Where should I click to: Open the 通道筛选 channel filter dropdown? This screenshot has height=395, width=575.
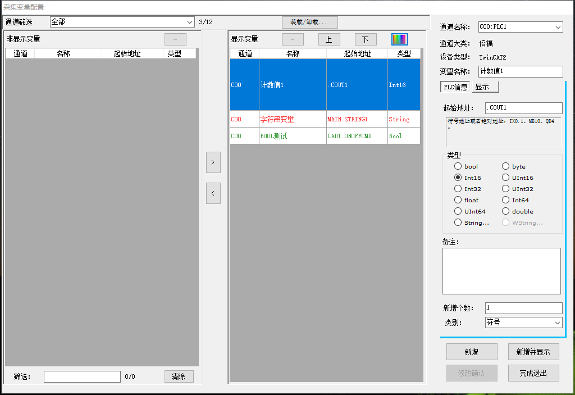pos(190,21)
